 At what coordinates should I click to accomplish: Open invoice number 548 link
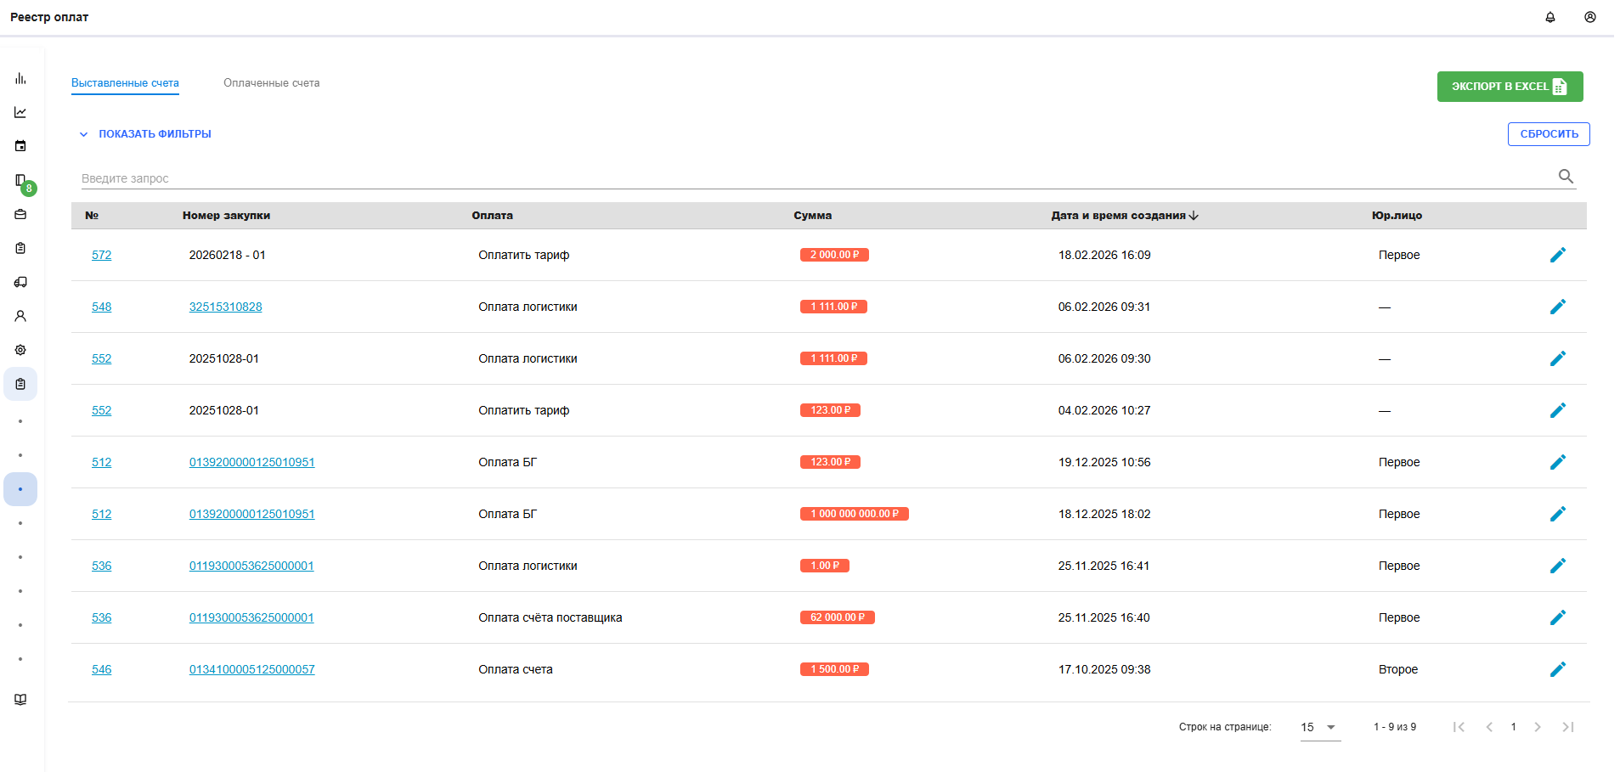102,307
